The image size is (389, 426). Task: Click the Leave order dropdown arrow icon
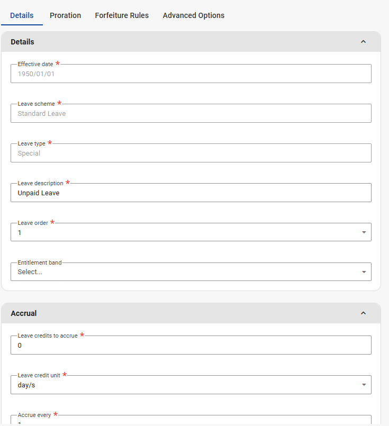[x=364, y=232]
